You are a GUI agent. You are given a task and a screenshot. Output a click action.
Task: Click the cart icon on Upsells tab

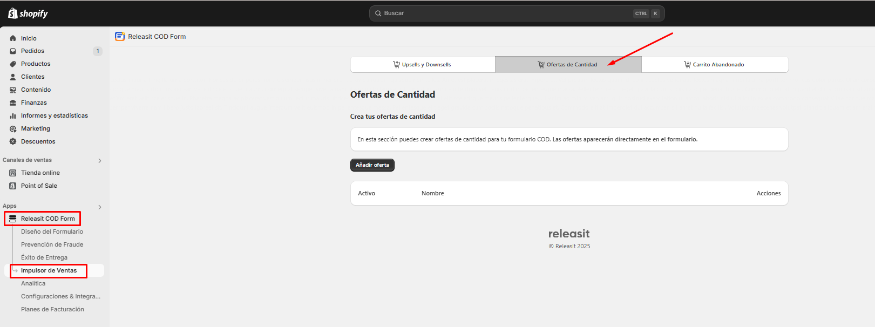pos(396,65)
